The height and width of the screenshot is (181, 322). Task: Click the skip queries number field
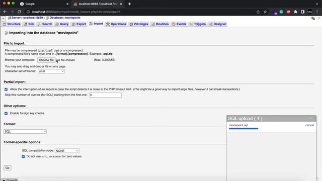pos(105,95)
